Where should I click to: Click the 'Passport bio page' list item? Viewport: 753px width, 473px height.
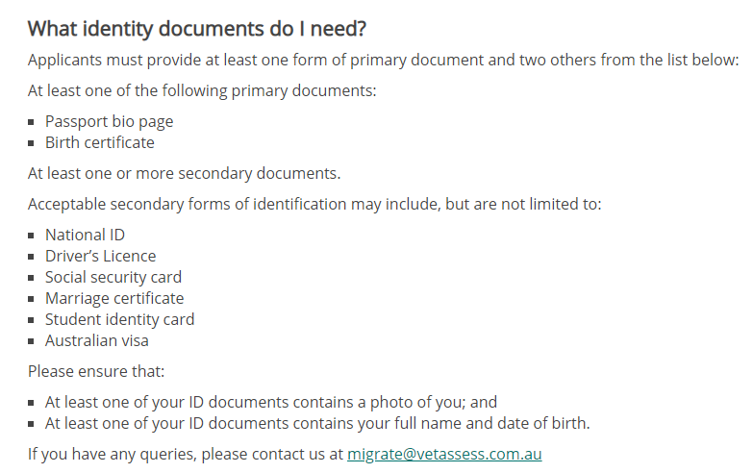tap(109, 121)
